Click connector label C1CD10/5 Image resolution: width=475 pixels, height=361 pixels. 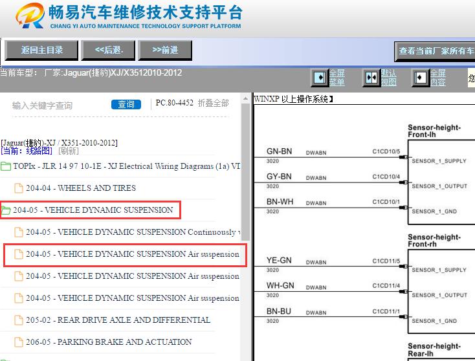(x=386, y=151)
